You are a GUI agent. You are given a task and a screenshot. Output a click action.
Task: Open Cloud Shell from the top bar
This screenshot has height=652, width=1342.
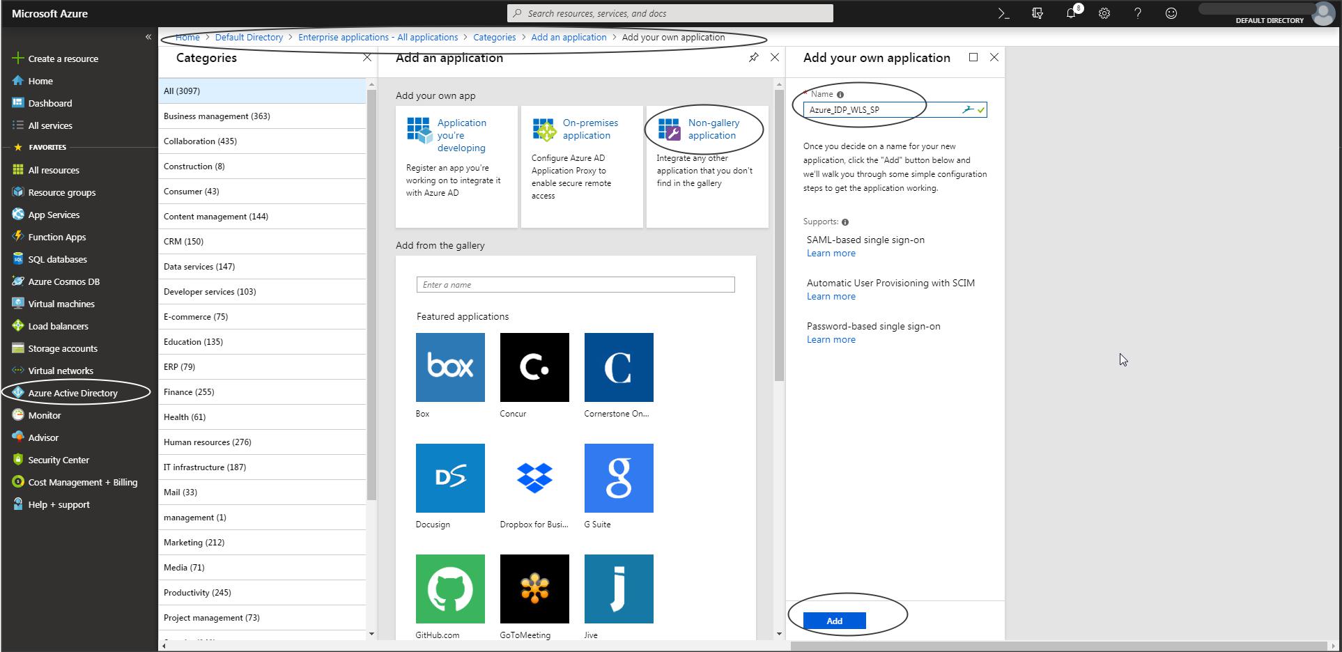click(x=1003, y=13)
